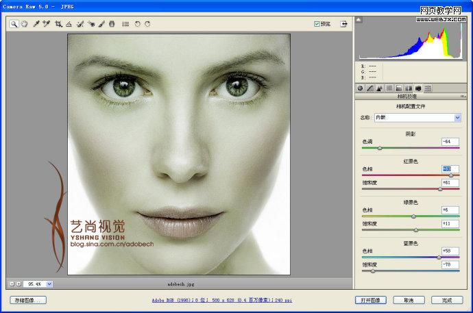
Task: Select the Graduated Filter tool
Action: (x=112, y=24)
